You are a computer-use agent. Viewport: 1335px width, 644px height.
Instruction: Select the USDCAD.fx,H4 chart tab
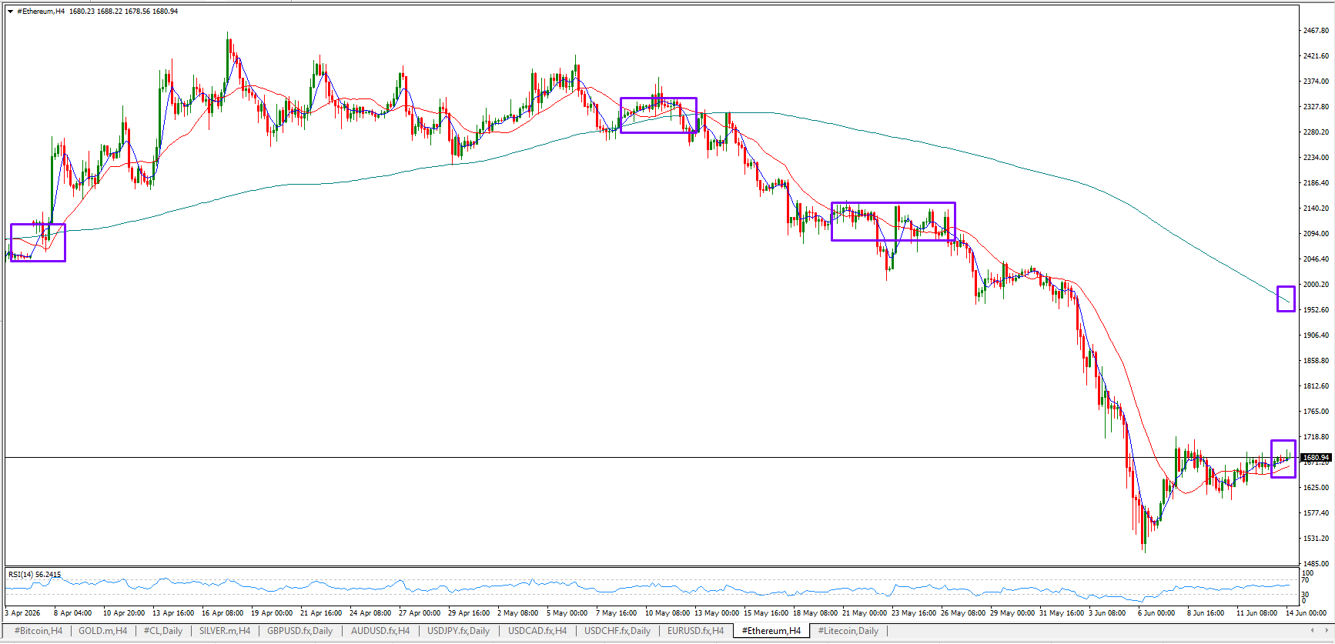point(537,631)
